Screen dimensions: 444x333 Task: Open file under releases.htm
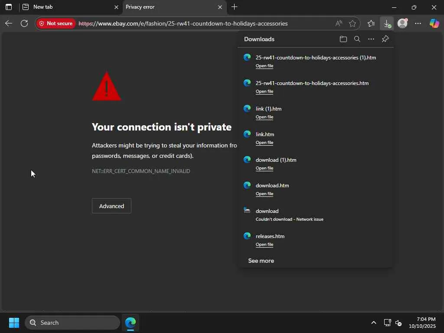point(264,245)
